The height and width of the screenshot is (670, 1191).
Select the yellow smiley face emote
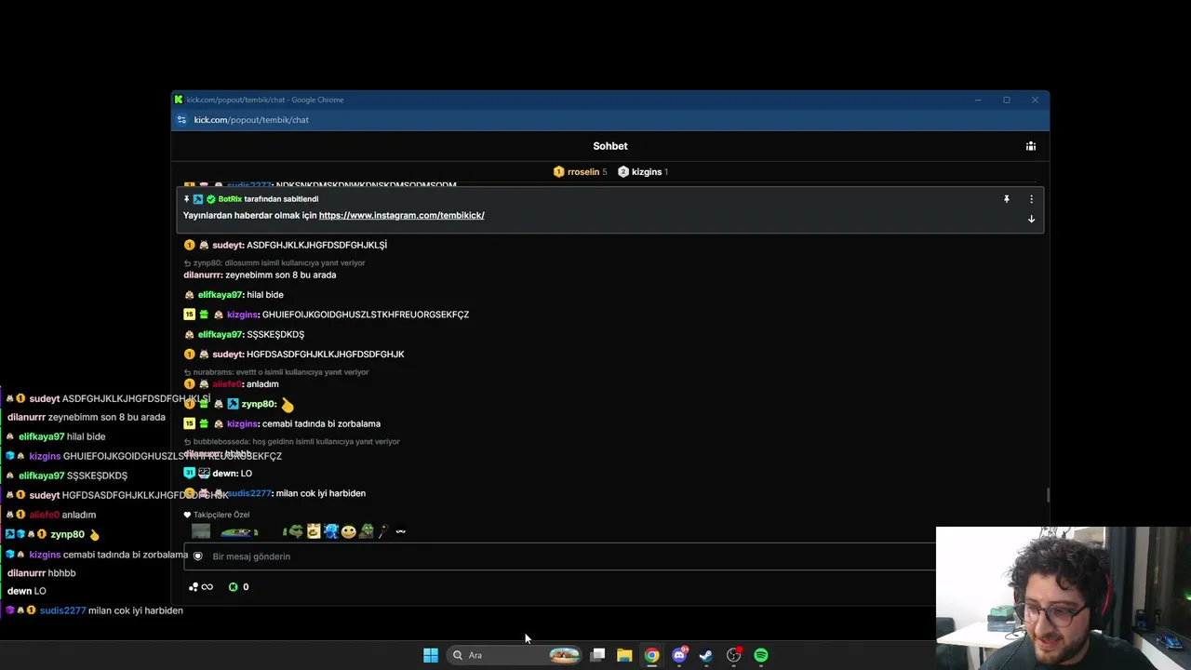pos(348,531)
